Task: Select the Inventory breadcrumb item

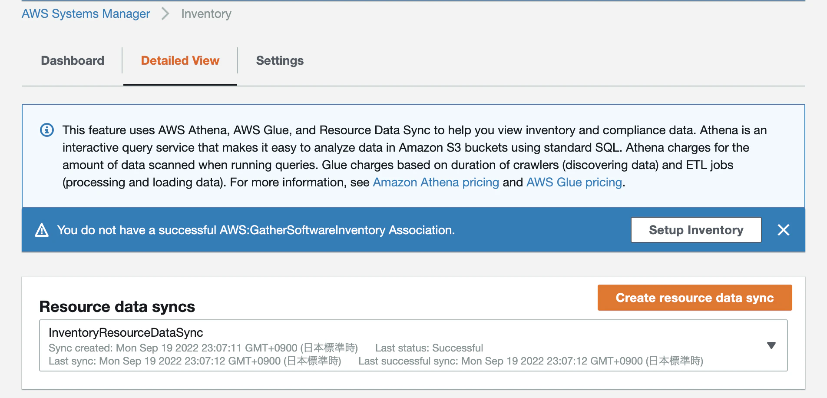Action: (x=206, y=14)
